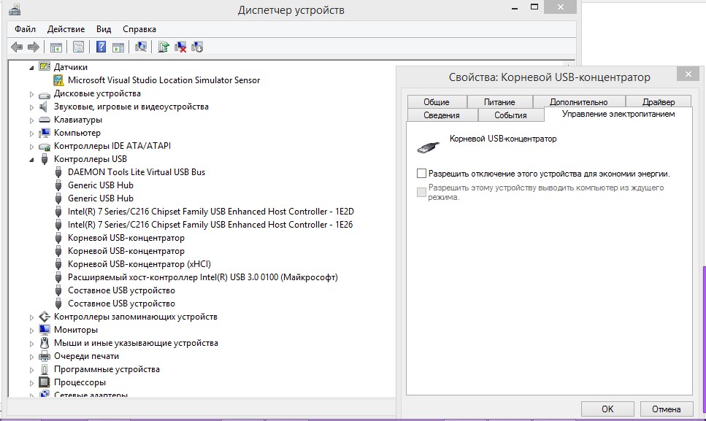The width and height of the screenshot is (706, 421).
Task: Switch to the Общие tab
Action: (437, 102)
